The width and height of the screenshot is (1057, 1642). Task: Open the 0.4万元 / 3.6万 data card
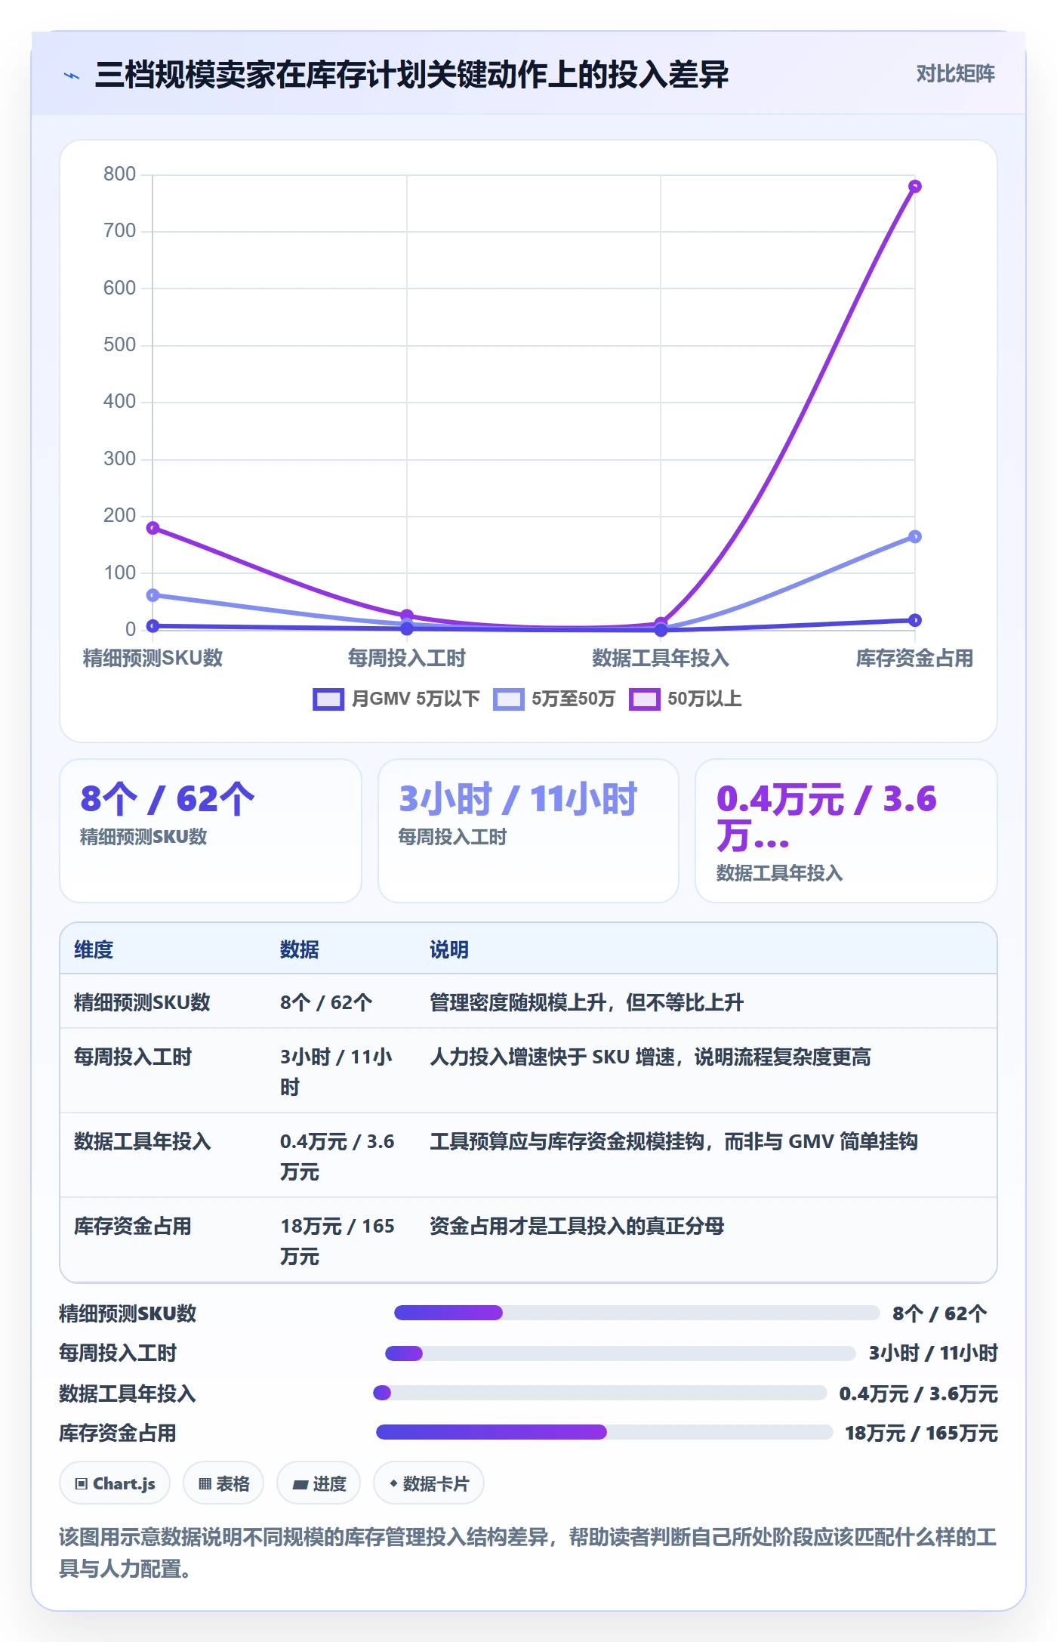(x=846, y=830)
